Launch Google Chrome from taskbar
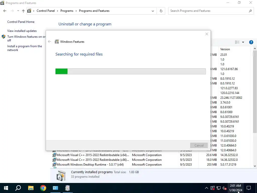 pyautogui.click(x=43, y=188)
